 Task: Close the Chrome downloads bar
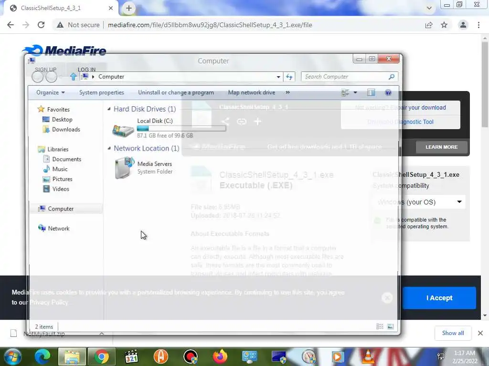pyautogui.click(x=480, y=333)
